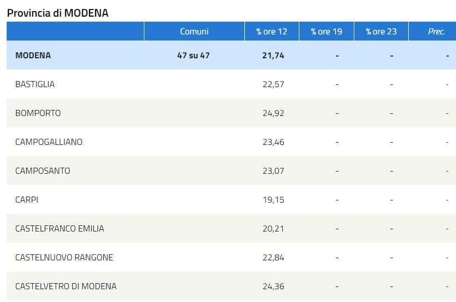Select CASTELNUOVO RANGONE in the list

[64, 258]
